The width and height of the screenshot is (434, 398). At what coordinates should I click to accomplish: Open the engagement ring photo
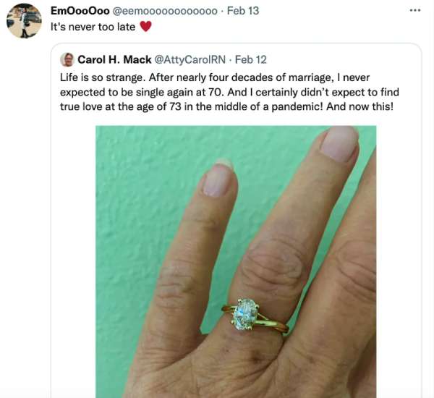coord(236,262)
